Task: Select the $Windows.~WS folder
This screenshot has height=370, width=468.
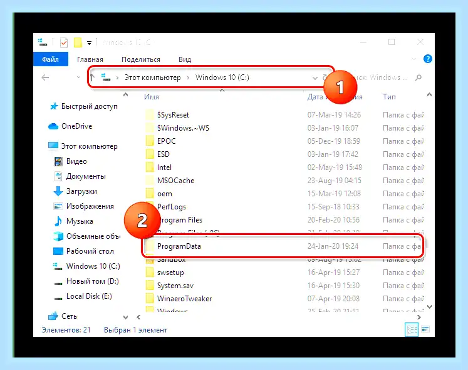Action: (x=183, y=128)
